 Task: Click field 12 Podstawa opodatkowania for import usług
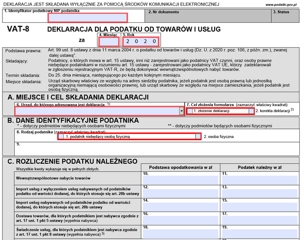pos(180,193)
